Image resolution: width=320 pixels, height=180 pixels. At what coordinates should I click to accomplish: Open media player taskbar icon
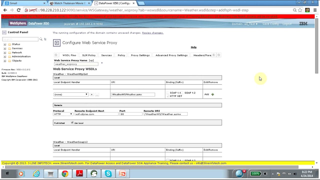pyautogui.click(x=21, y=173)
